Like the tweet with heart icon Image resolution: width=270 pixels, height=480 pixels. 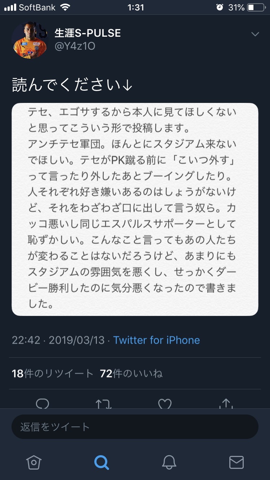(165, 404)
